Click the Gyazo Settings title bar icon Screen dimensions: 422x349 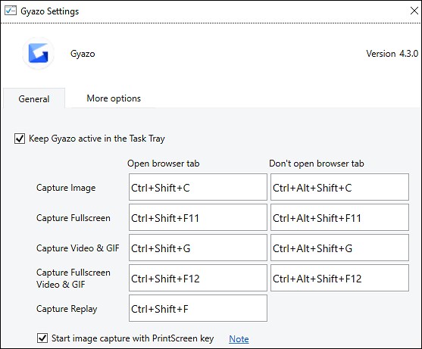[x=11, y=11]
